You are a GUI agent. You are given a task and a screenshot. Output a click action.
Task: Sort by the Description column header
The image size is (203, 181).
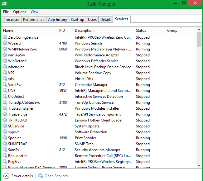tap(103, 31)
